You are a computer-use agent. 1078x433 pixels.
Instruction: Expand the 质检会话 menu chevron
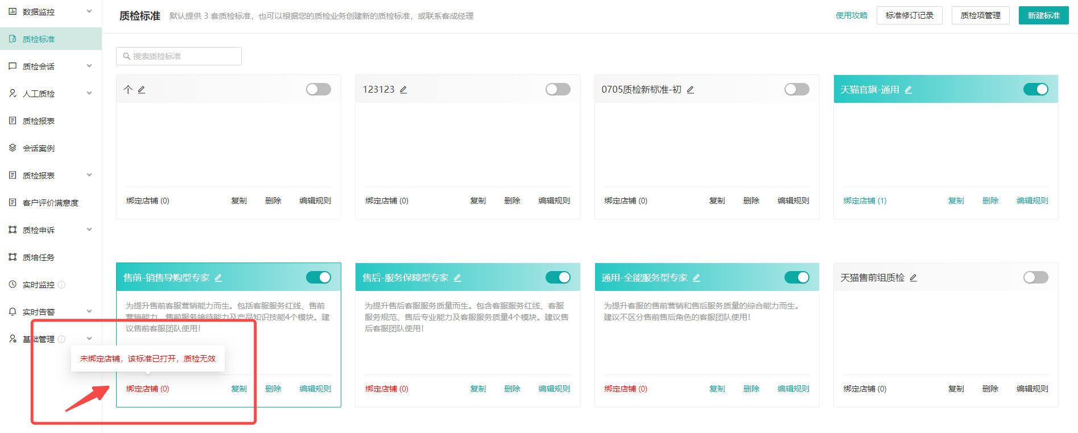click(x=89, y=66)
